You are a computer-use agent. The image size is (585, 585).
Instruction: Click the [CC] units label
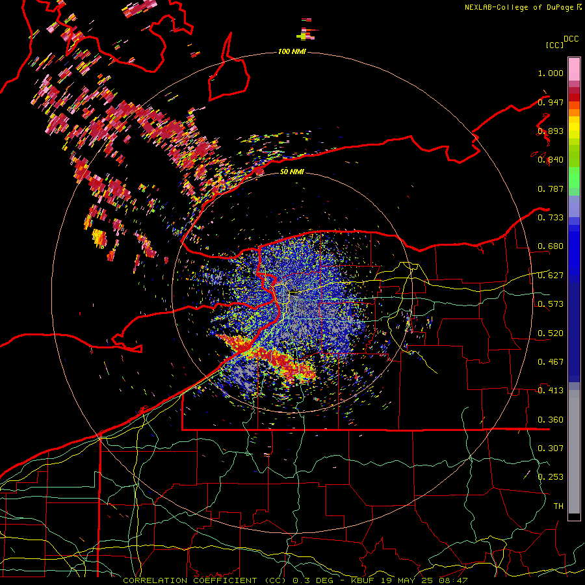click(x=555, y=45)
